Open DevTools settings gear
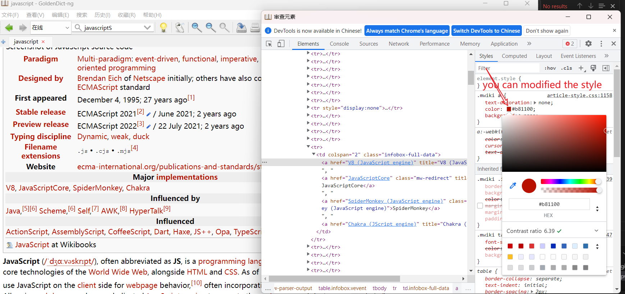Screen dimensions: 625x294 (x=588, y=43)
